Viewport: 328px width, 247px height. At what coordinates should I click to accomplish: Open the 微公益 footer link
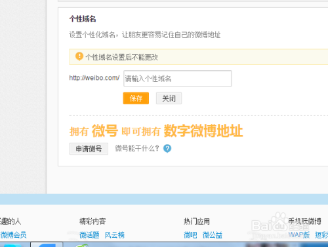tap(213, 235)
